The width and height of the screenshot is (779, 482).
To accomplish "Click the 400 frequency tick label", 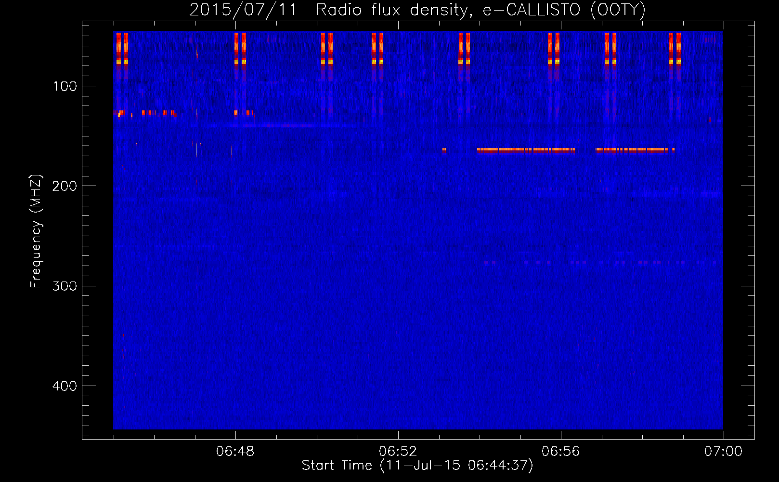I will pos(65,386).
